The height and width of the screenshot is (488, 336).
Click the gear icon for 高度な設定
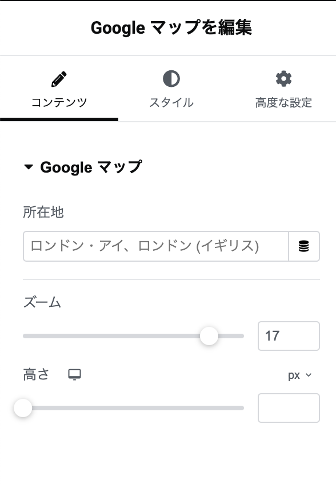point(284,78)
